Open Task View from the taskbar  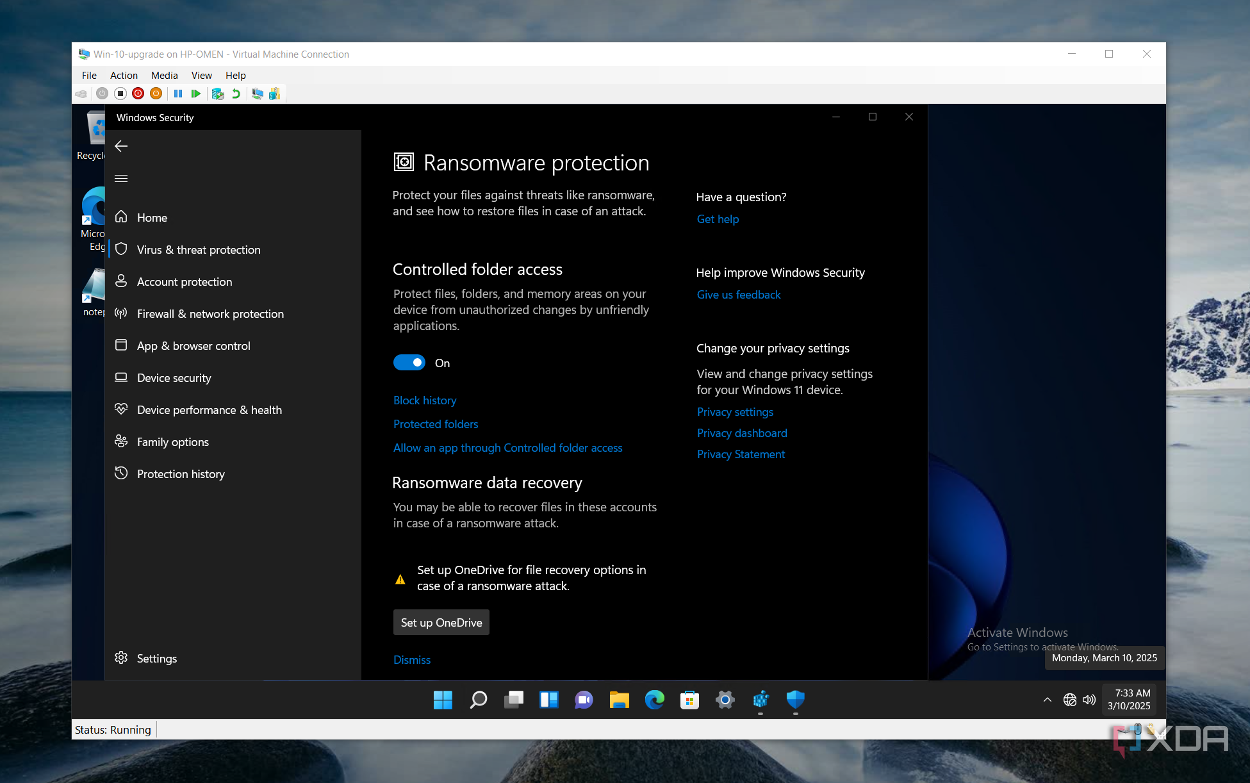click(513, 700)
